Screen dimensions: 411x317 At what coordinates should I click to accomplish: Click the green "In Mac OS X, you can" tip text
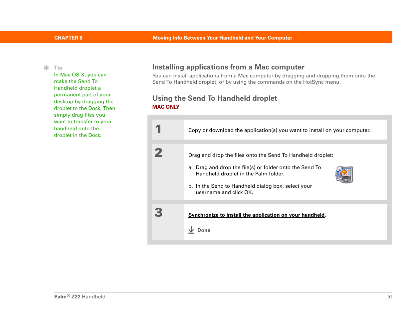[x=85, y=105]
